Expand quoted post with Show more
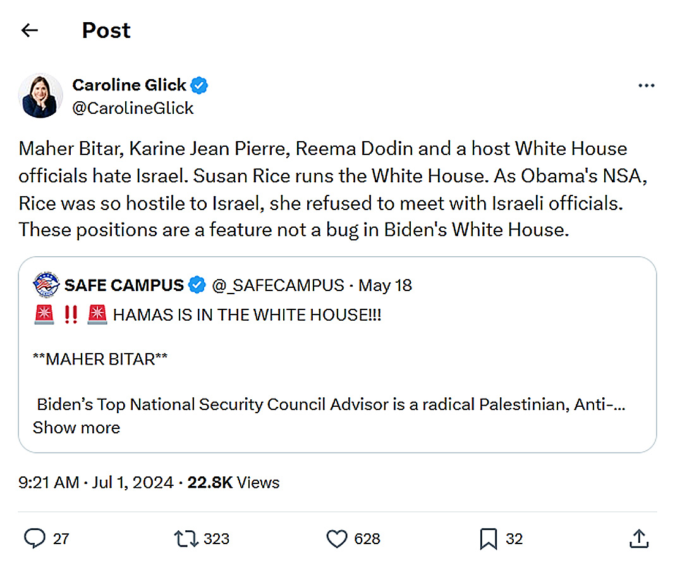Viewport: 675px width, 565px height. pos(76,428)
